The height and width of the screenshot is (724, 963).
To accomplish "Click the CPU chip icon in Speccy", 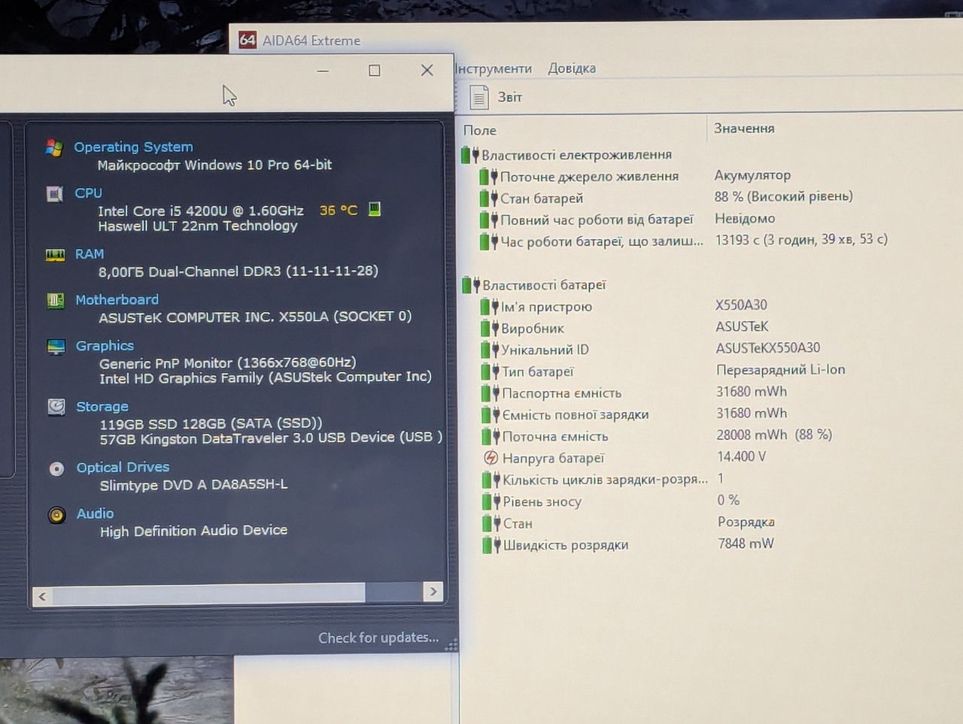I will tap(55, 194).
